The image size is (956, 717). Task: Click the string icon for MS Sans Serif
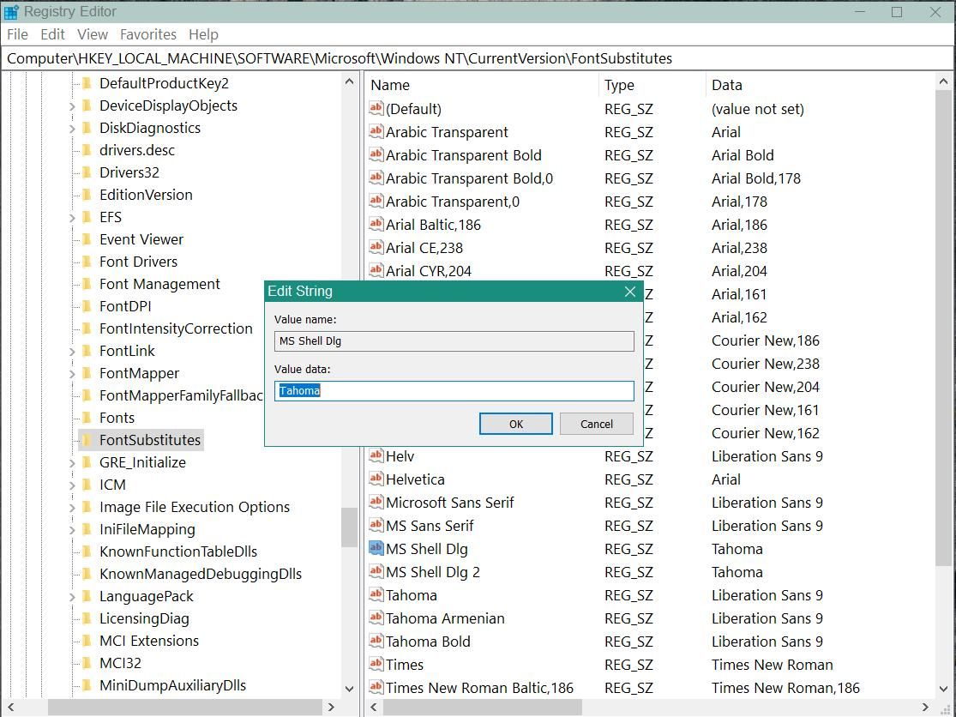pos(376,526)
